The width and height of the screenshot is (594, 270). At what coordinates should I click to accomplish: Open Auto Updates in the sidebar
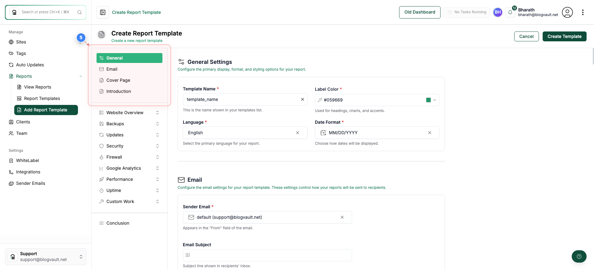coord(30,65)
